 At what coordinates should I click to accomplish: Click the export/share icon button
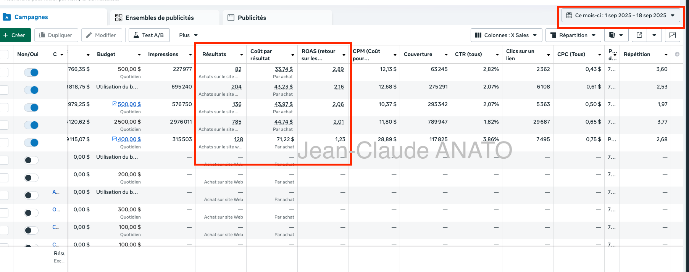pos(639,35)
